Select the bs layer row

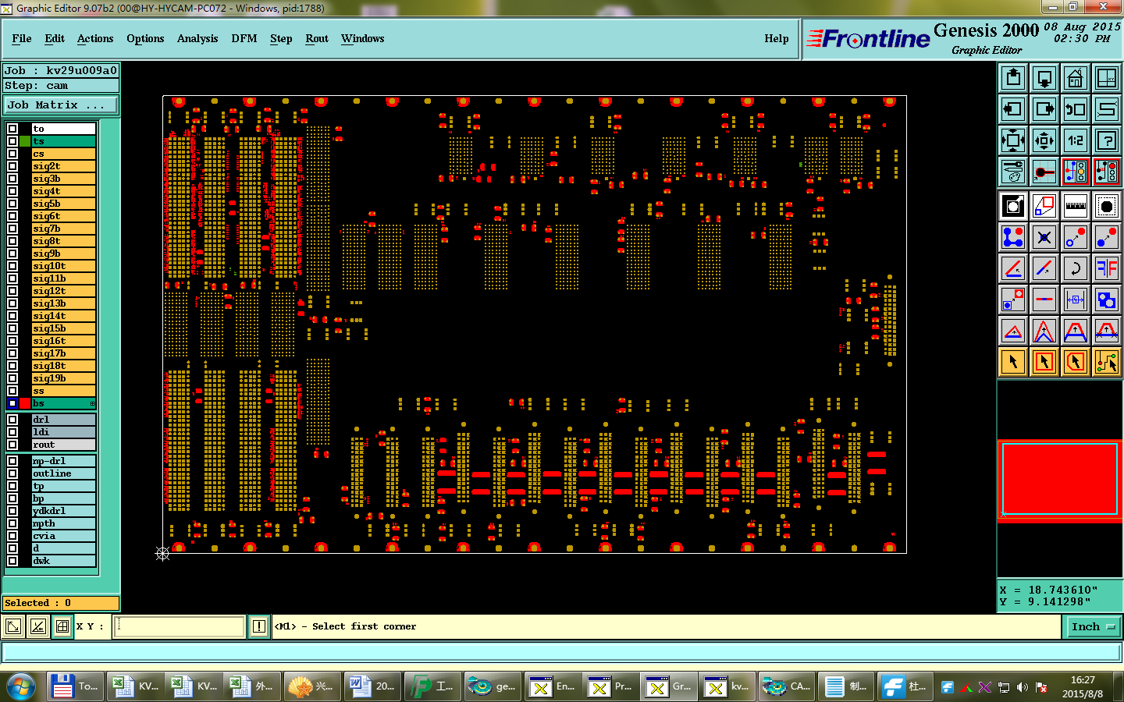63,403
